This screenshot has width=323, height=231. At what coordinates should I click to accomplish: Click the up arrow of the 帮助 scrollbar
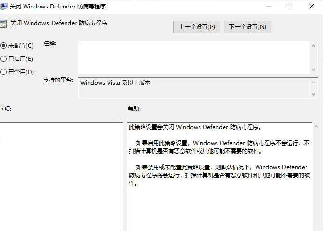(316, 127)
